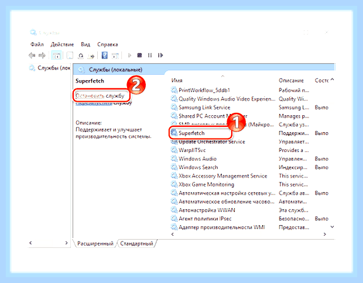Select the Update Orchestrator Service name
Screen dimensions: 363x283
pos(212,141)
